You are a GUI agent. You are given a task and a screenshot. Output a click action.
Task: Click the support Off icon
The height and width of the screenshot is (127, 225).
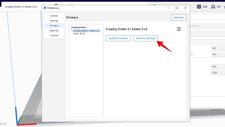213,7
